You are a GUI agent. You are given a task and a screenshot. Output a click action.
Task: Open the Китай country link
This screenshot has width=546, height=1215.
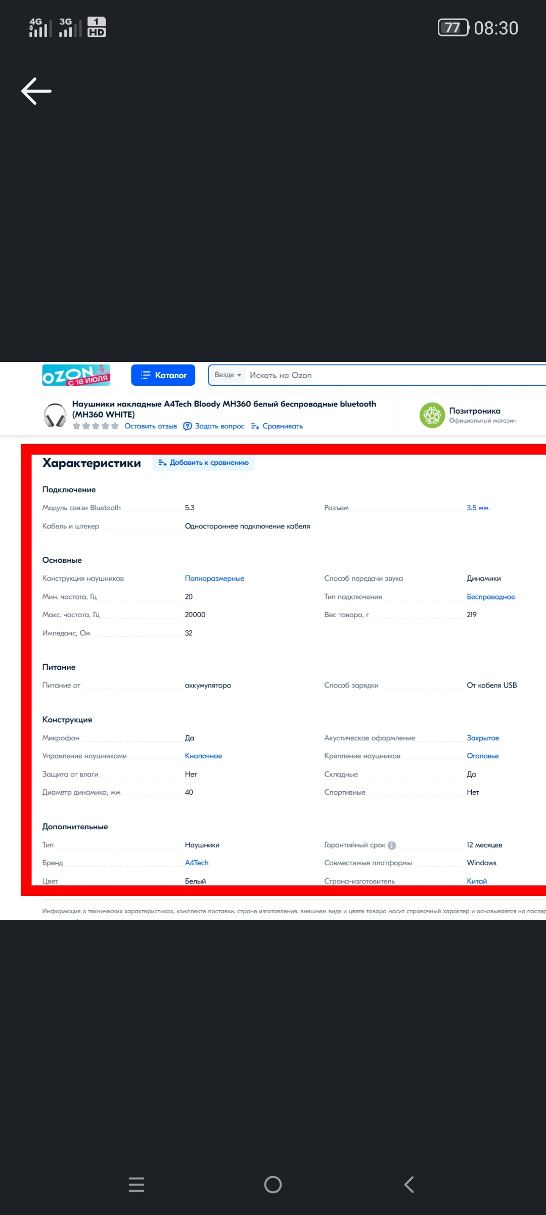(477, 881)
